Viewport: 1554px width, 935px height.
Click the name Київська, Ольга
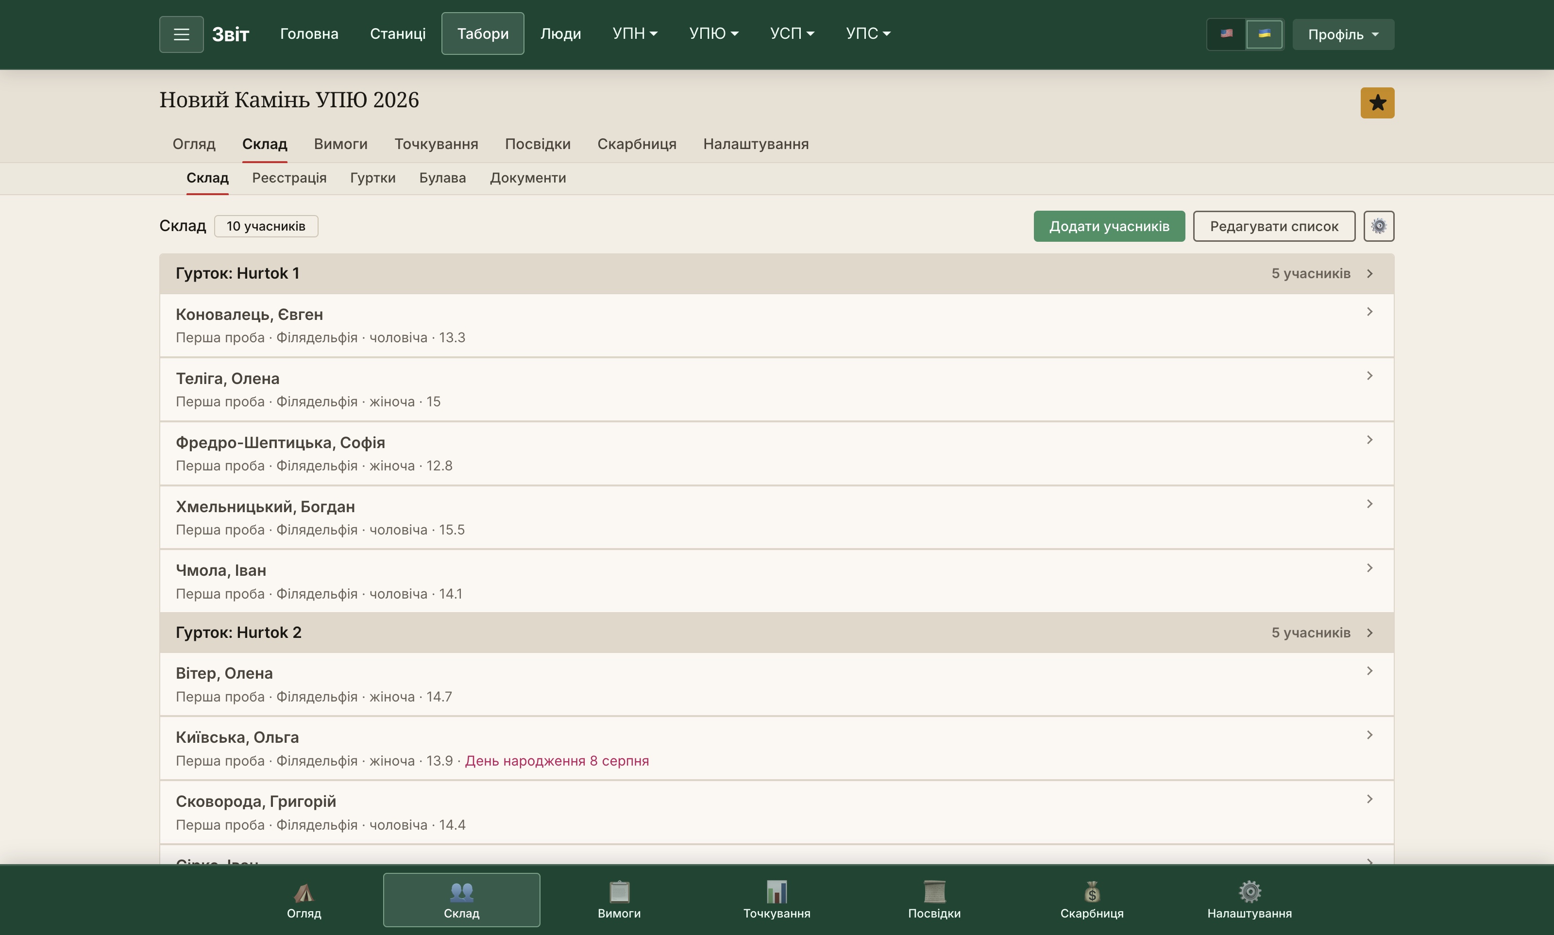[237, 738]
